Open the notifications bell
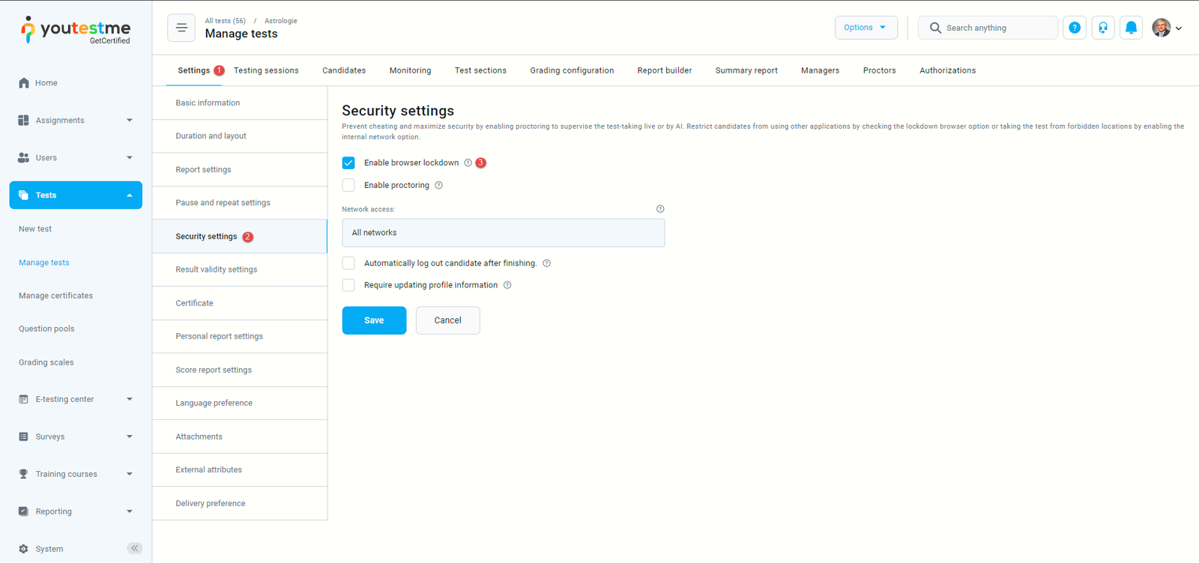Image resolution: width=1199 pixels, height=563 pixels. pos(1132,28)
